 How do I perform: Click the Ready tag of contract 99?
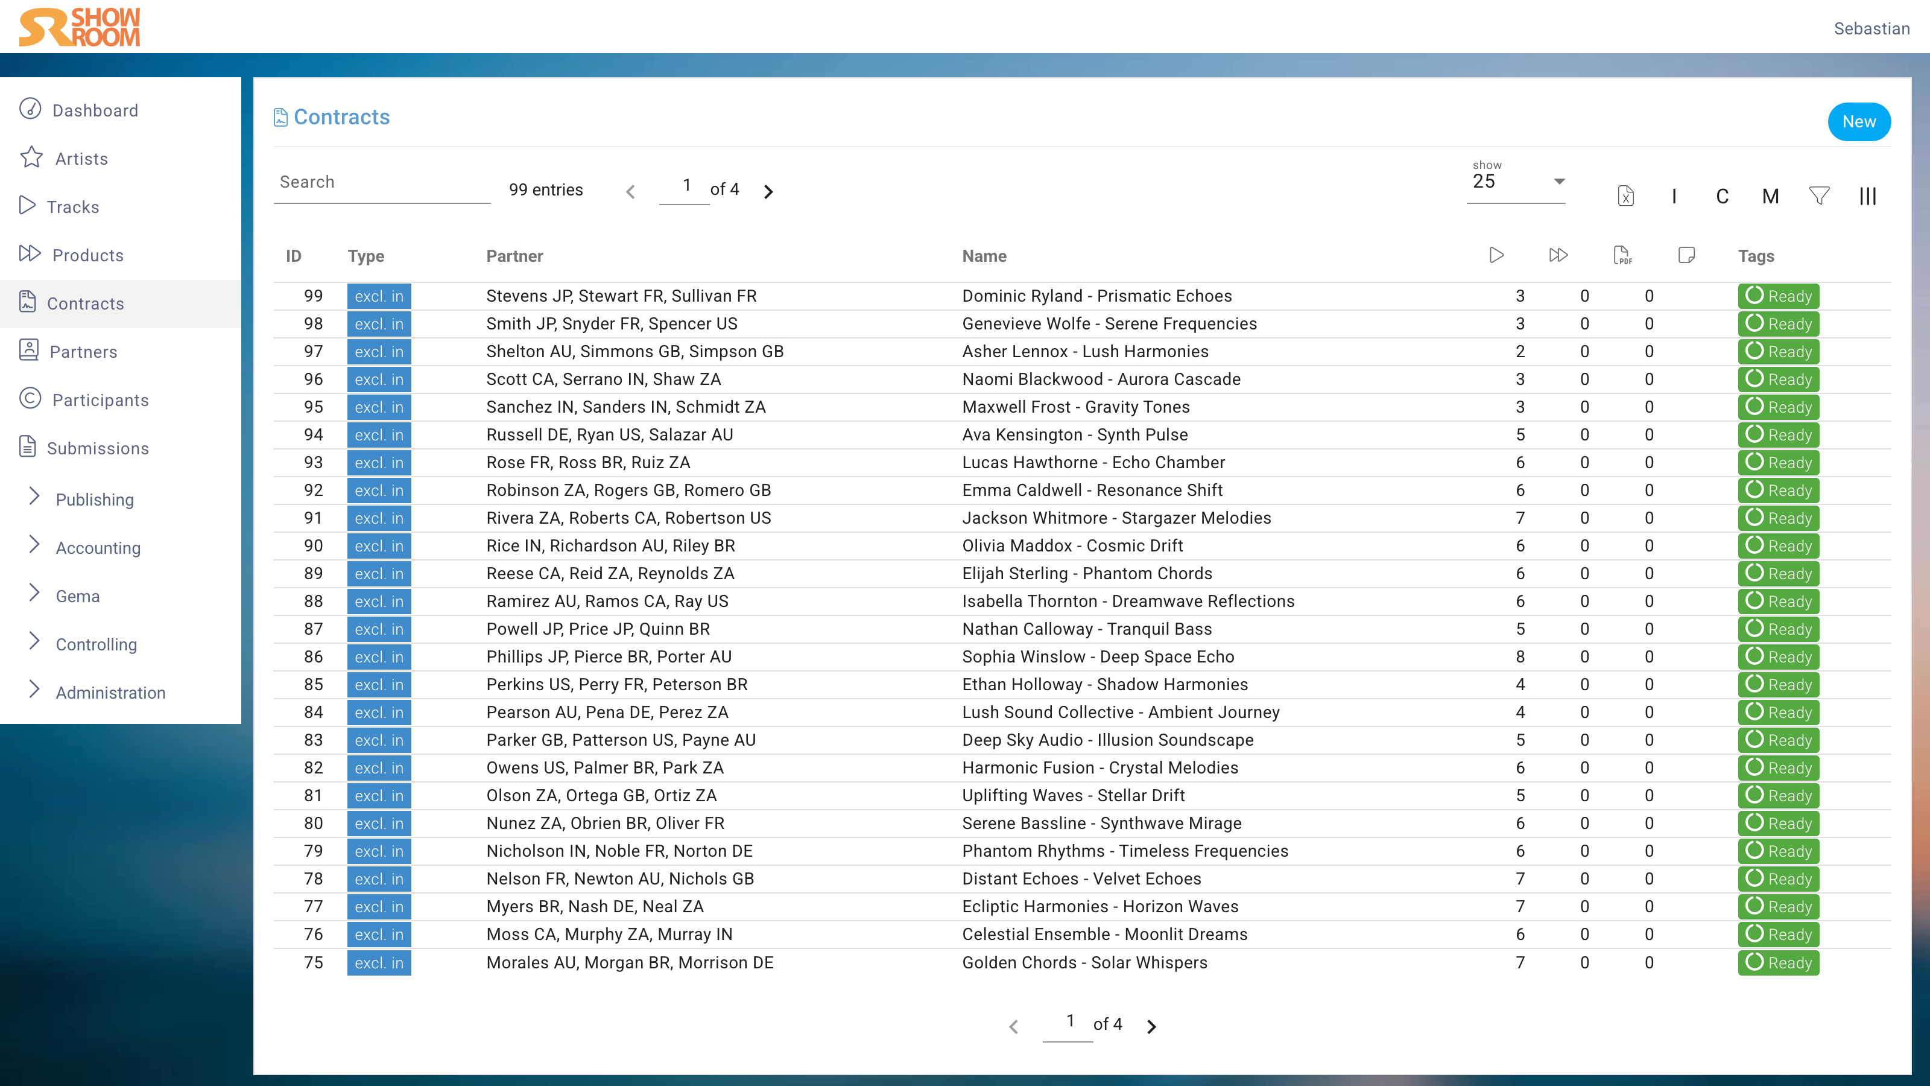(x=1778, y=296)
